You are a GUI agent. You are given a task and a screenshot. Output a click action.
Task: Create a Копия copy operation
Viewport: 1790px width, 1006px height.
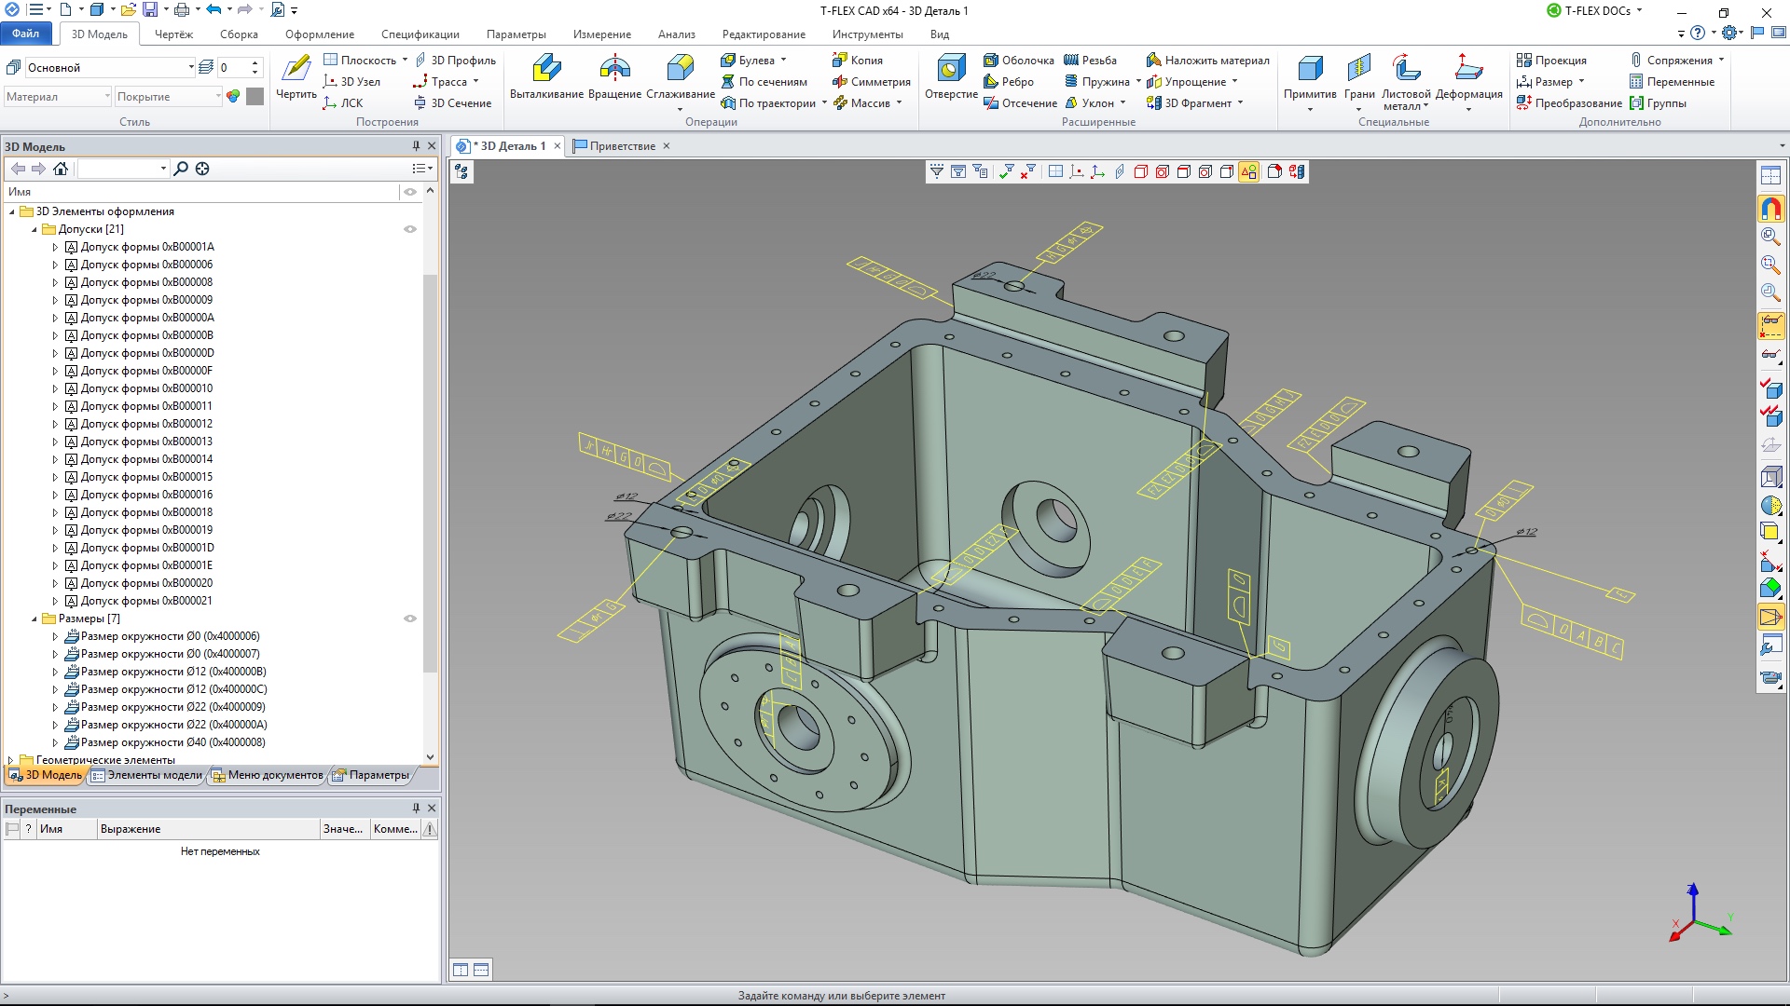tap(858, 60)
